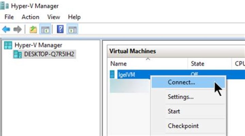Screen dimensions: 245x136
Task: Open the View menu
Action: [x=54, y=17]
